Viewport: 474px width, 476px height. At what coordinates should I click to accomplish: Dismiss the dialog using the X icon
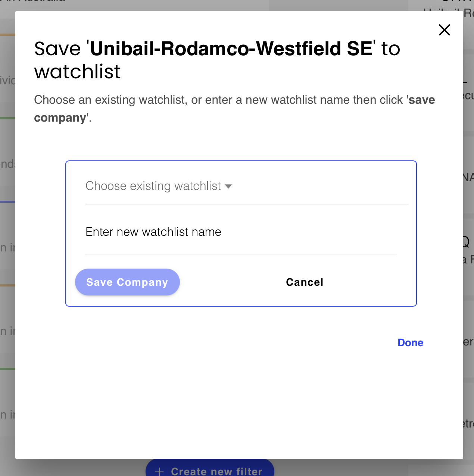pyautogui.click(x=444, y=30)
